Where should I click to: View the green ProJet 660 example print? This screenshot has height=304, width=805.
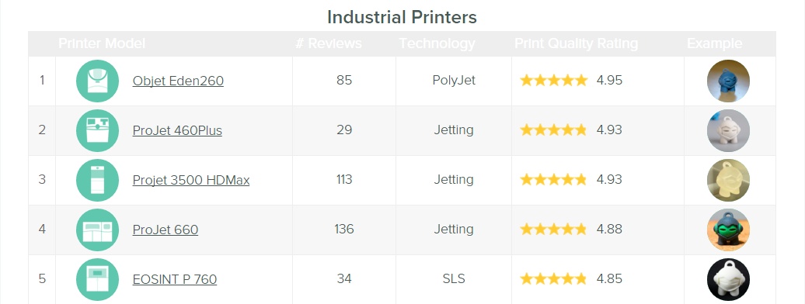(728, 230)
